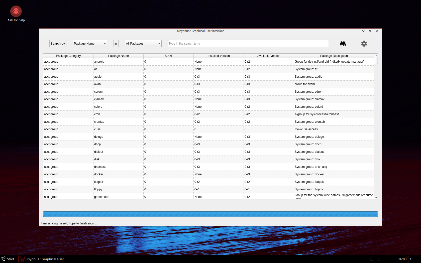This screenshot has width=421, height=263.
Task: Select the 'gamemode' package name cell
Action: 119,196
